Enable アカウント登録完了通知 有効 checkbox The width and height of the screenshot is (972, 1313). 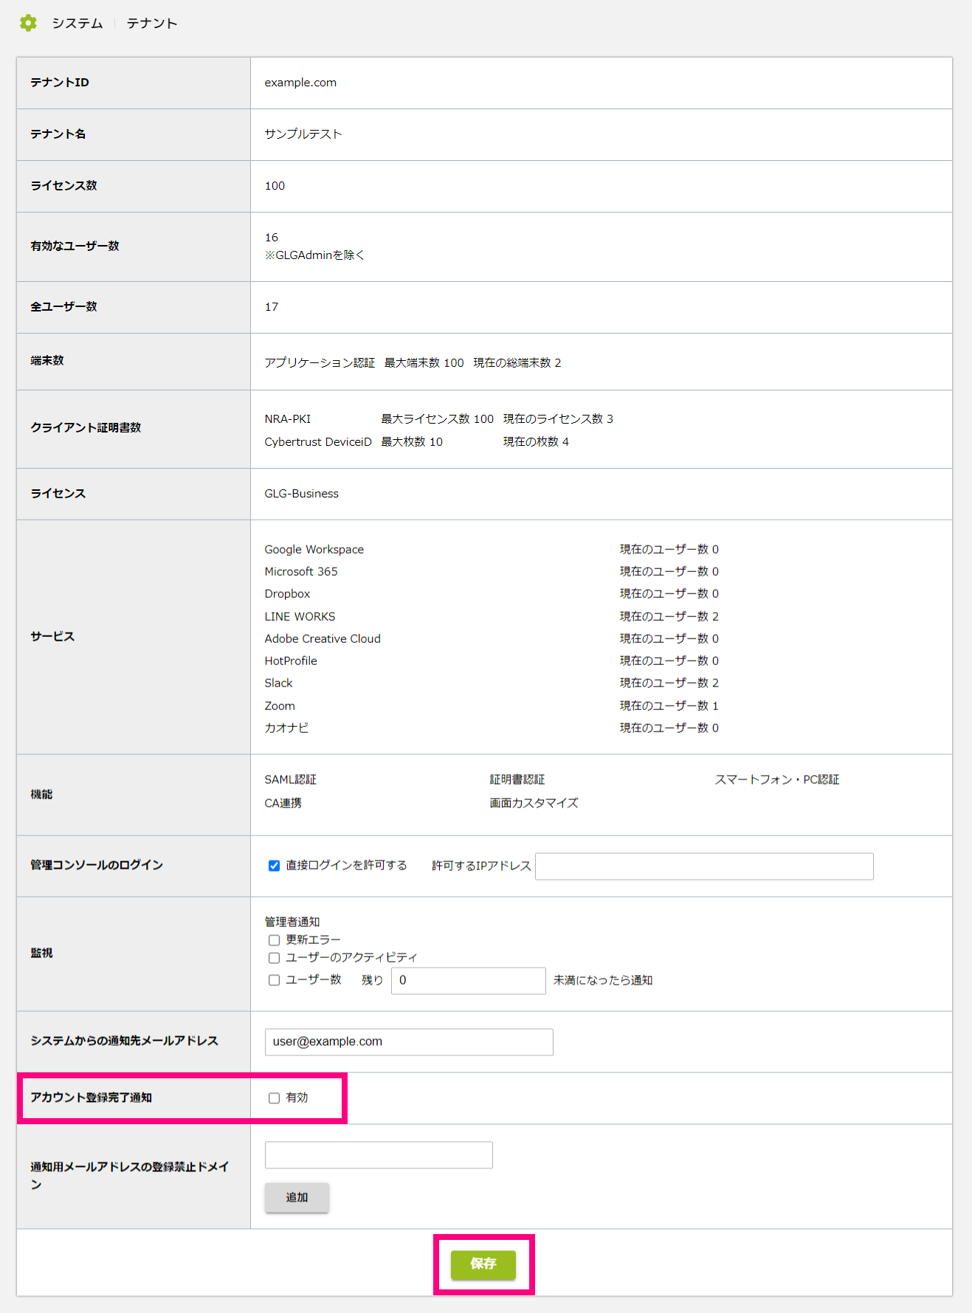(274, 1098)
